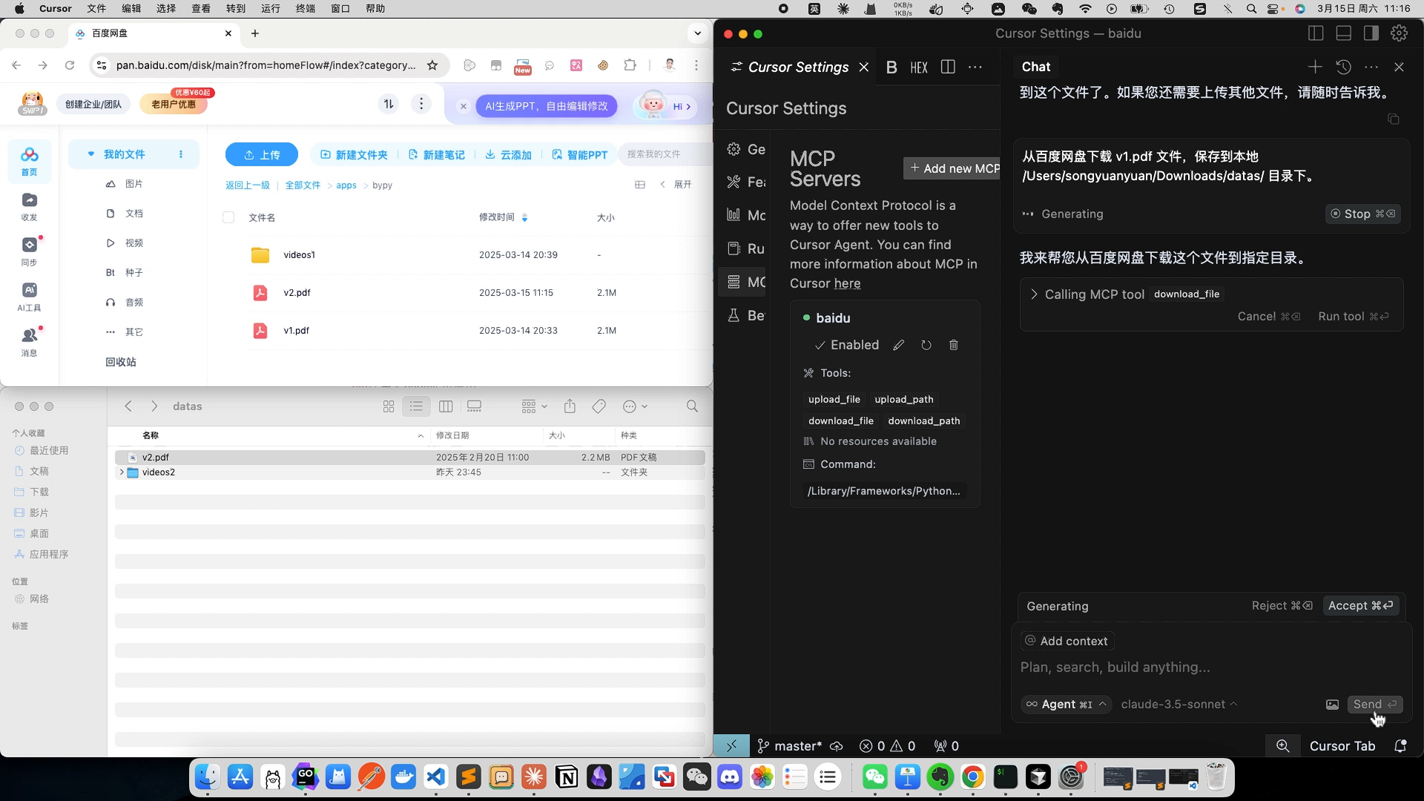Expand Calling MCP tool download_file
The height and width of the screenshot is (801, 1424).
[x=1034, y=294]
